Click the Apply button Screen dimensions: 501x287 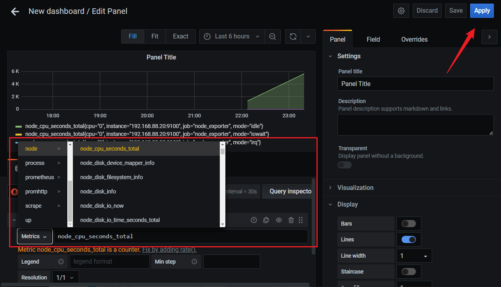(x=482, y=11)
